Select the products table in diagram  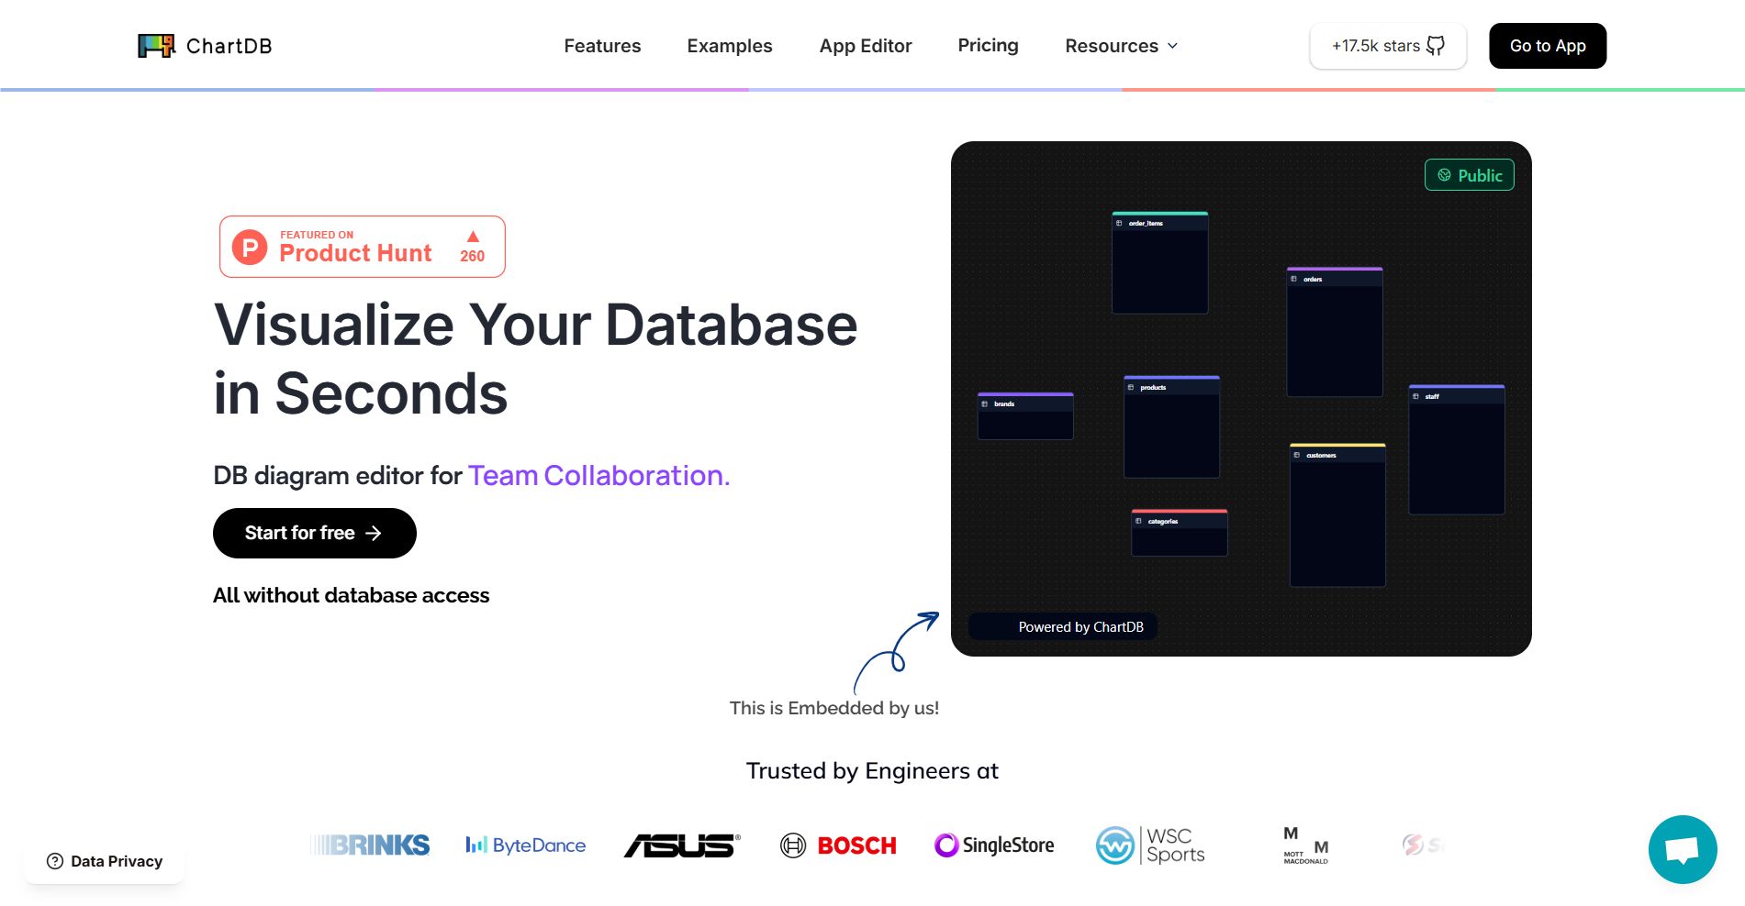(x=1172, y=427)
